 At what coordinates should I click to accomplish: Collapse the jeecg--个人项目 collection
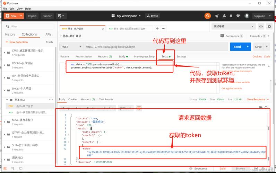pyautogui.click(x=5, y=90)
